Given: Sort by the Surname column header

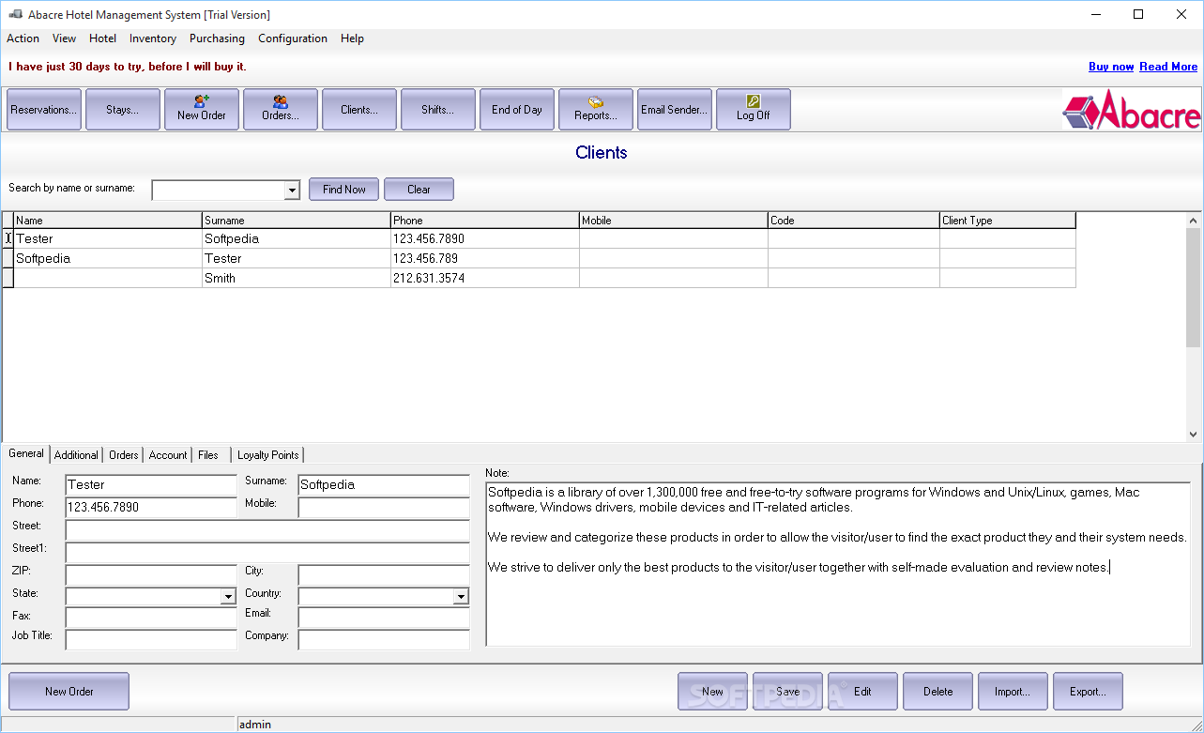Looking at the screenshot, I should click(297, 221).
